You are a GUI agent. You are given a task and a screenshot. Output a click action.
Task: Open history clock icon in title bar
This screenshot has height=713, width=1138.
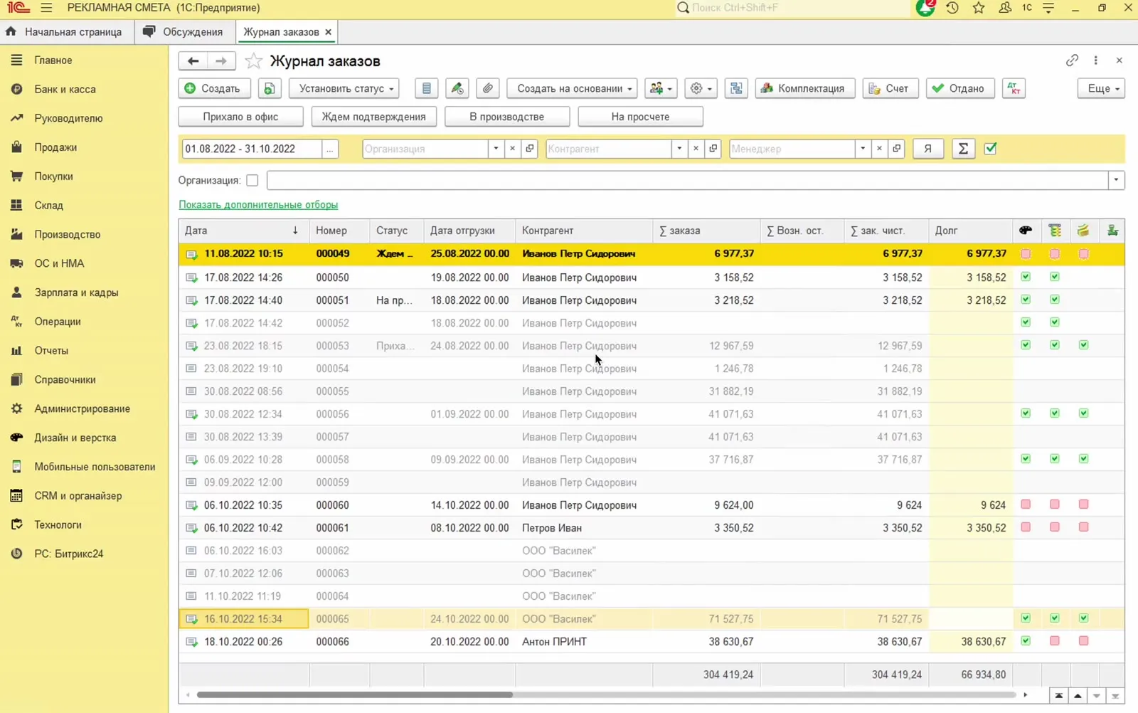[x=952, y=8]
